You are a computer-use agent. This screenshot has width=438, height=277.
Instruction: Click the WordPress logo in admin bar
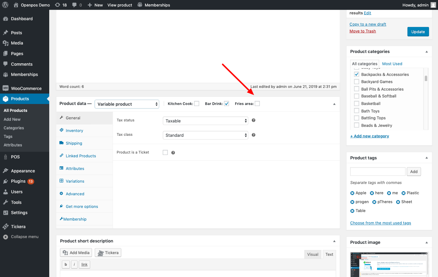coord(5,5)
